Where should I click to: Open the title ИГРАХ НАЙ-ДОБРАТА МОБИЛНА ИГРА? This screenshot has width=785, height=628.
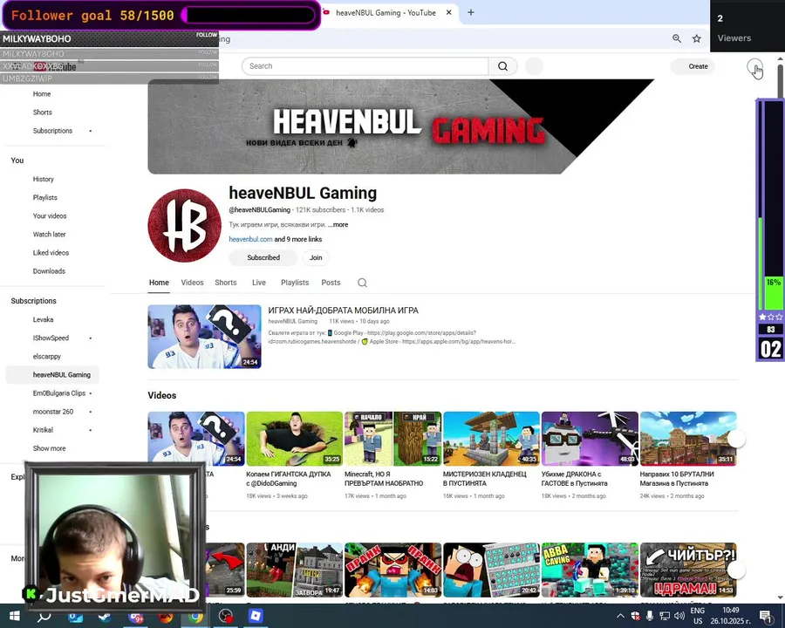pyautogui.click(x=343, y=311)
